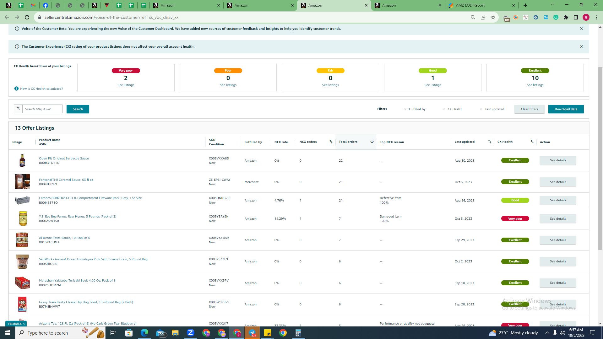Expand the Fulfilled by filter dropdown

415,109
